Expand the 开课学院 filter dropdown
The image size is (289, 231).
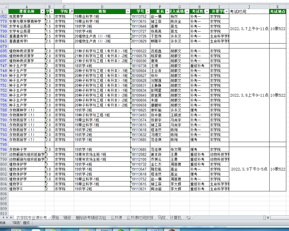point(226,11)
